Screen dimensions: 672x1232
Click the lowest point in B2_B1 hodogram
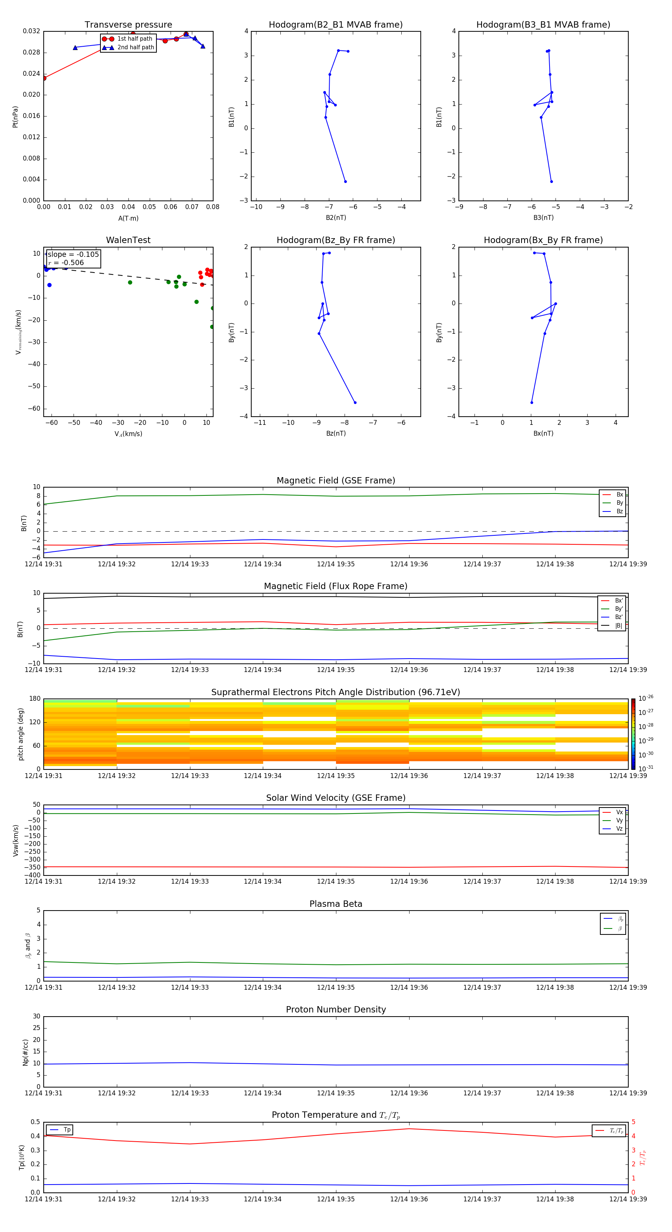coord(345,182)
